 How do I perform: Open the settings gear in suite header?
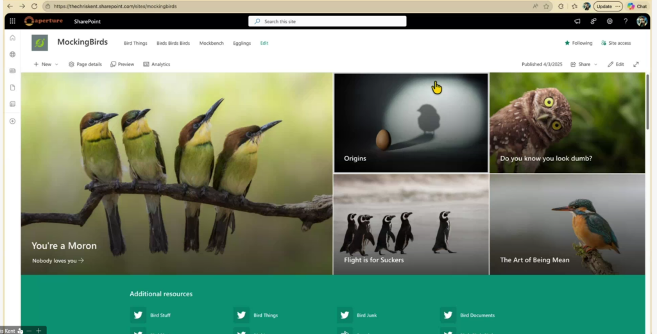pos(610,21)
